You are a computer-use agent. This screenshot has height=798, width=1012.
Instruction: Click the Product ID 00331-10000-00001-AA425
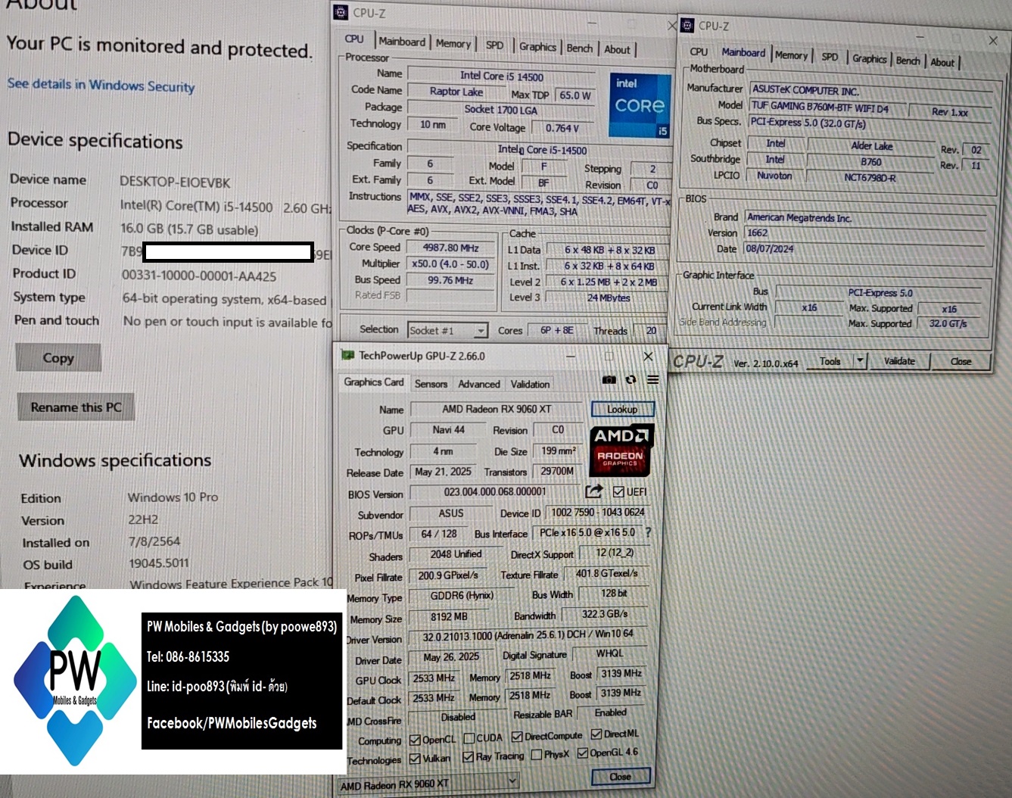tap(199, 276)
